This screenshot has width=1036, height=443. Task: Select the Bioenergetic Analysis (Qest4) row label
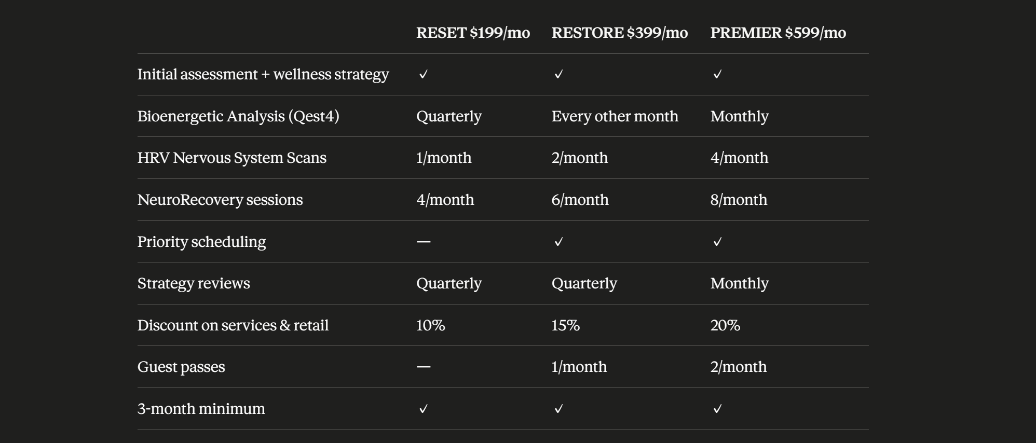pos(238,116)
